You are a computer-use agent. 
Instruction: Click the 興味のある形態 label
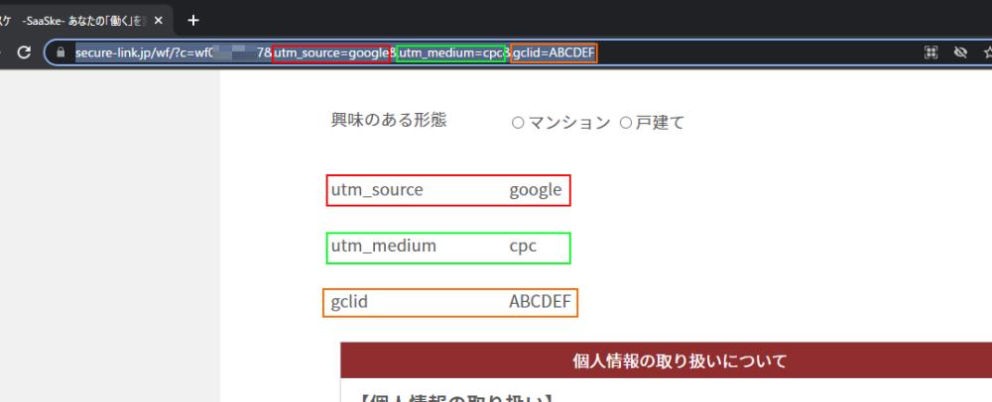388,120
